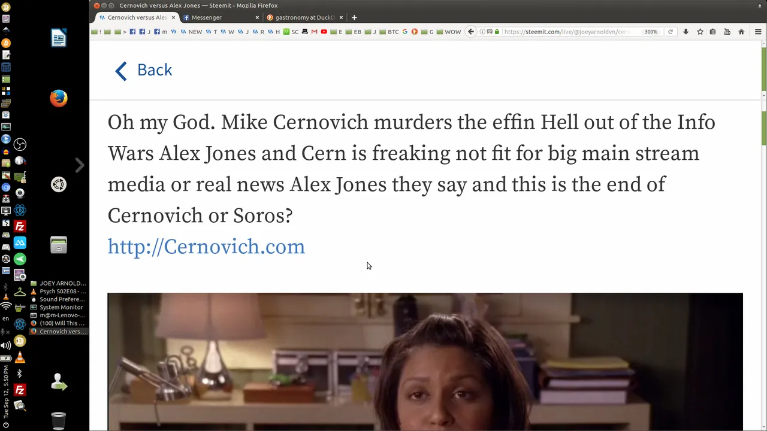
Task: Open the Firefox hamburger menu
Action: [758, 32]
